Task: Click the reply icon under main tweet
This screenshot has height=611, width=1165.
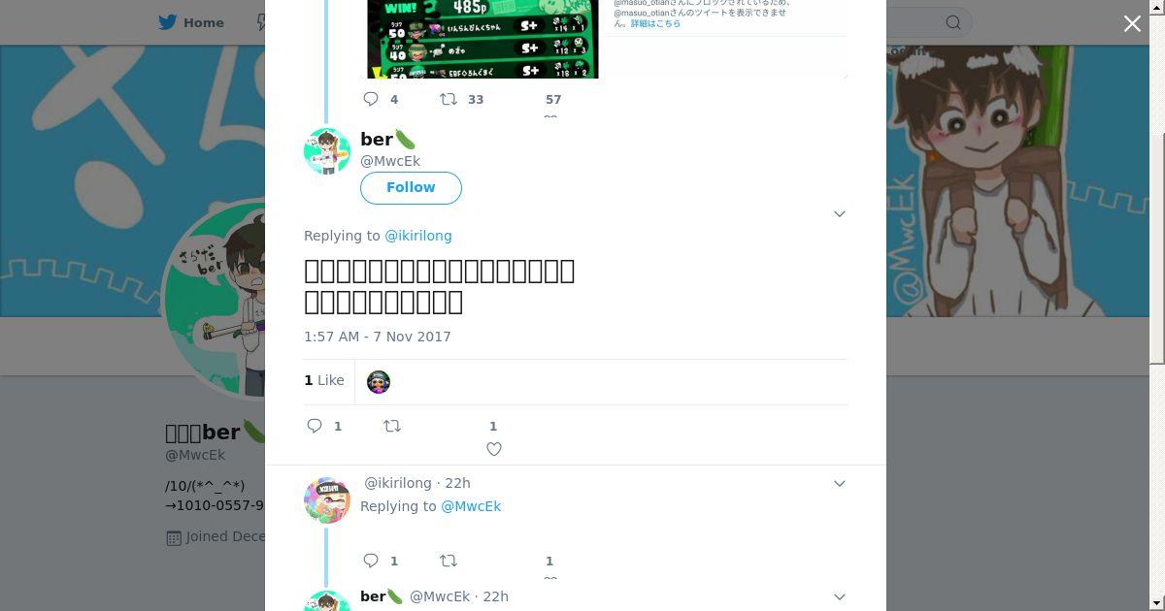Action: 315,426
